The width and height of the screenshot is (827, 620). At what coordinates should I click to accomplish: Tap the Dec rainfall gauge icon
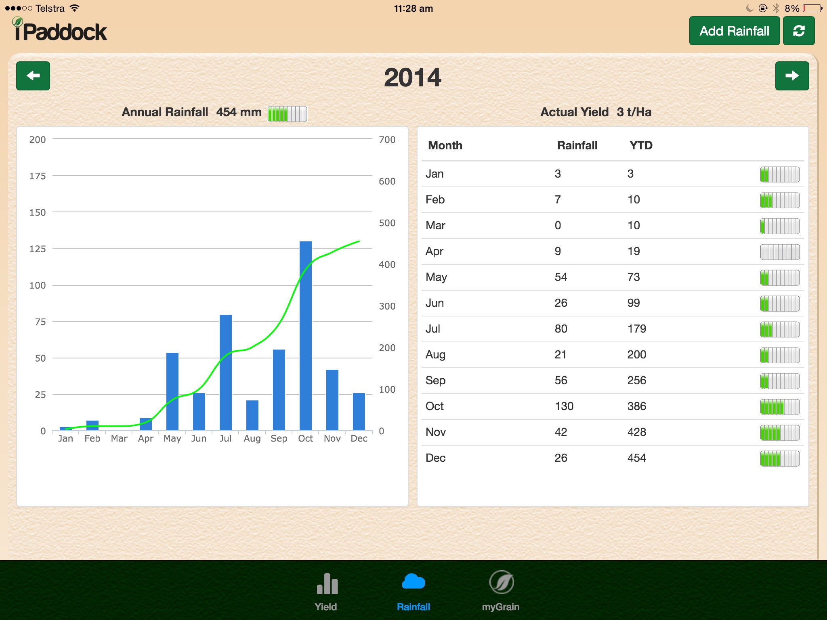[x=779, y=459]
